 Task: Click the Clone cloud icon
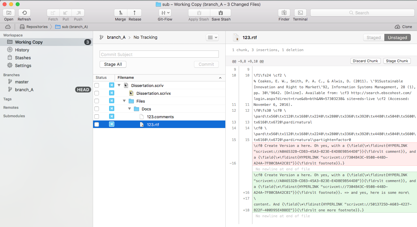(397, 27)
